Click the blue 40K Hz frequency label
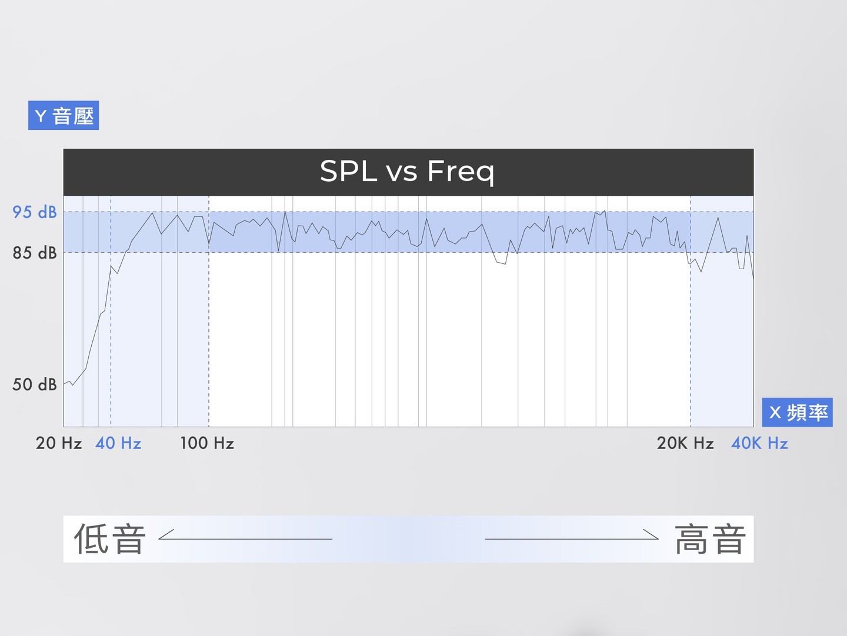The height and width of the screenshot is (636, 847). tap(759, 443)
